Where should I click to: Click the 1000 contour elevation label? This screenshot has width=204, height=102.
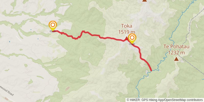pos(68,89)
